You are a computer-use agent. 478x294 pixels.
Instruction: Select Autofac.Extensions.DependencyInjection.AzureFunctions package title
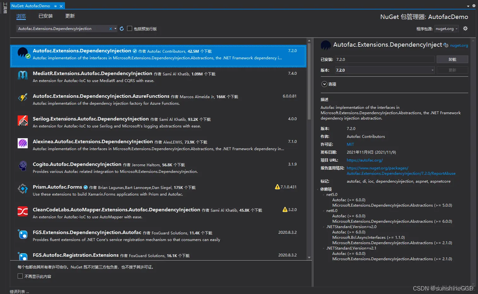[101, 96]
